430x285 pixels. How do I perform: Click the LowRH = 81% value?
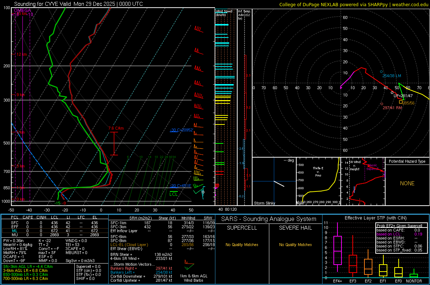[15, 249]
